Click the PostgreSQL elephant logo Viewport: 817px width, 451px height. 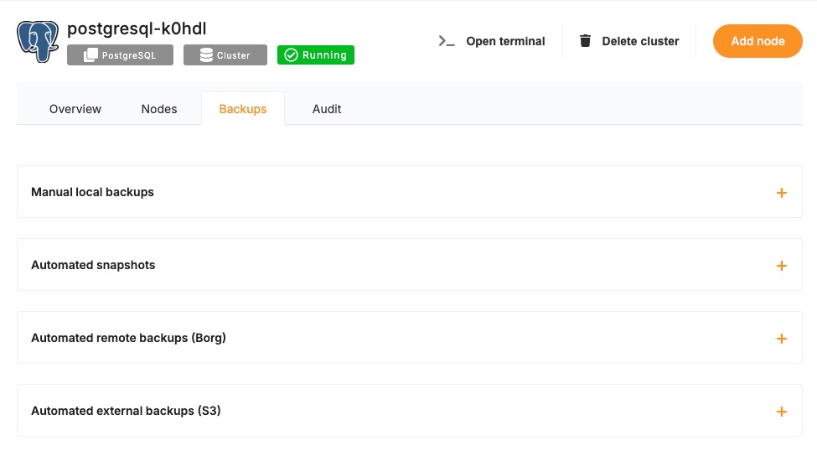[39, 40]
